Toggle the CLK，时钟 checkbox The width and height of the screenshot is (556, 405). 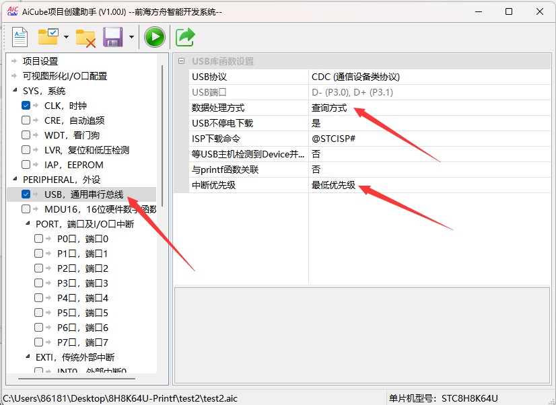point(26,105)
